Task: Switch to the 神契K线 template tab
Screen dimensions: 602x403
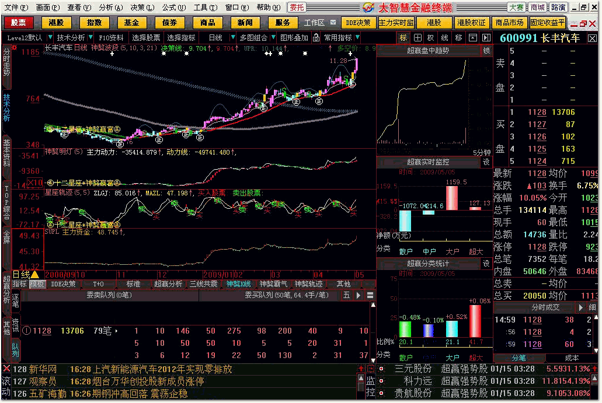Action: (238, 284)
